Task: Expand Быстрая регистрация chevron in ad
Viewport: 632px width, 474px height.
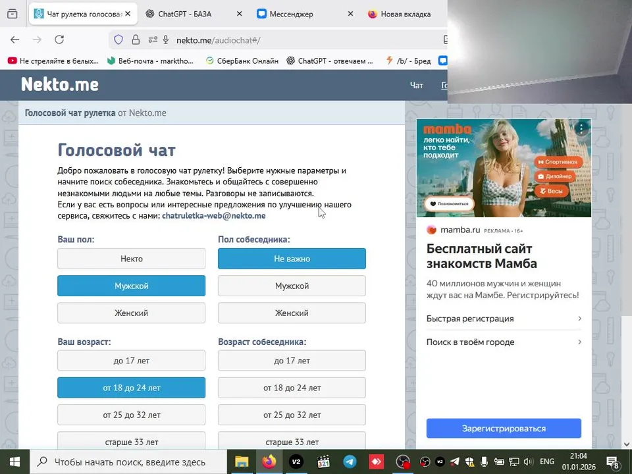Action: 579,319
